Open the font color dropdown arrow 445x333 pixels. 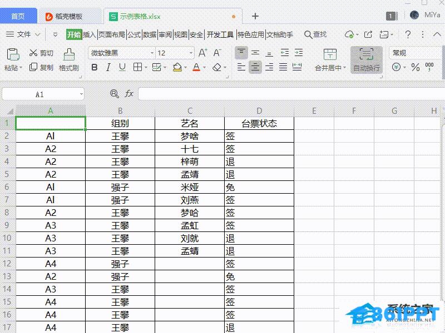(204, 68)
